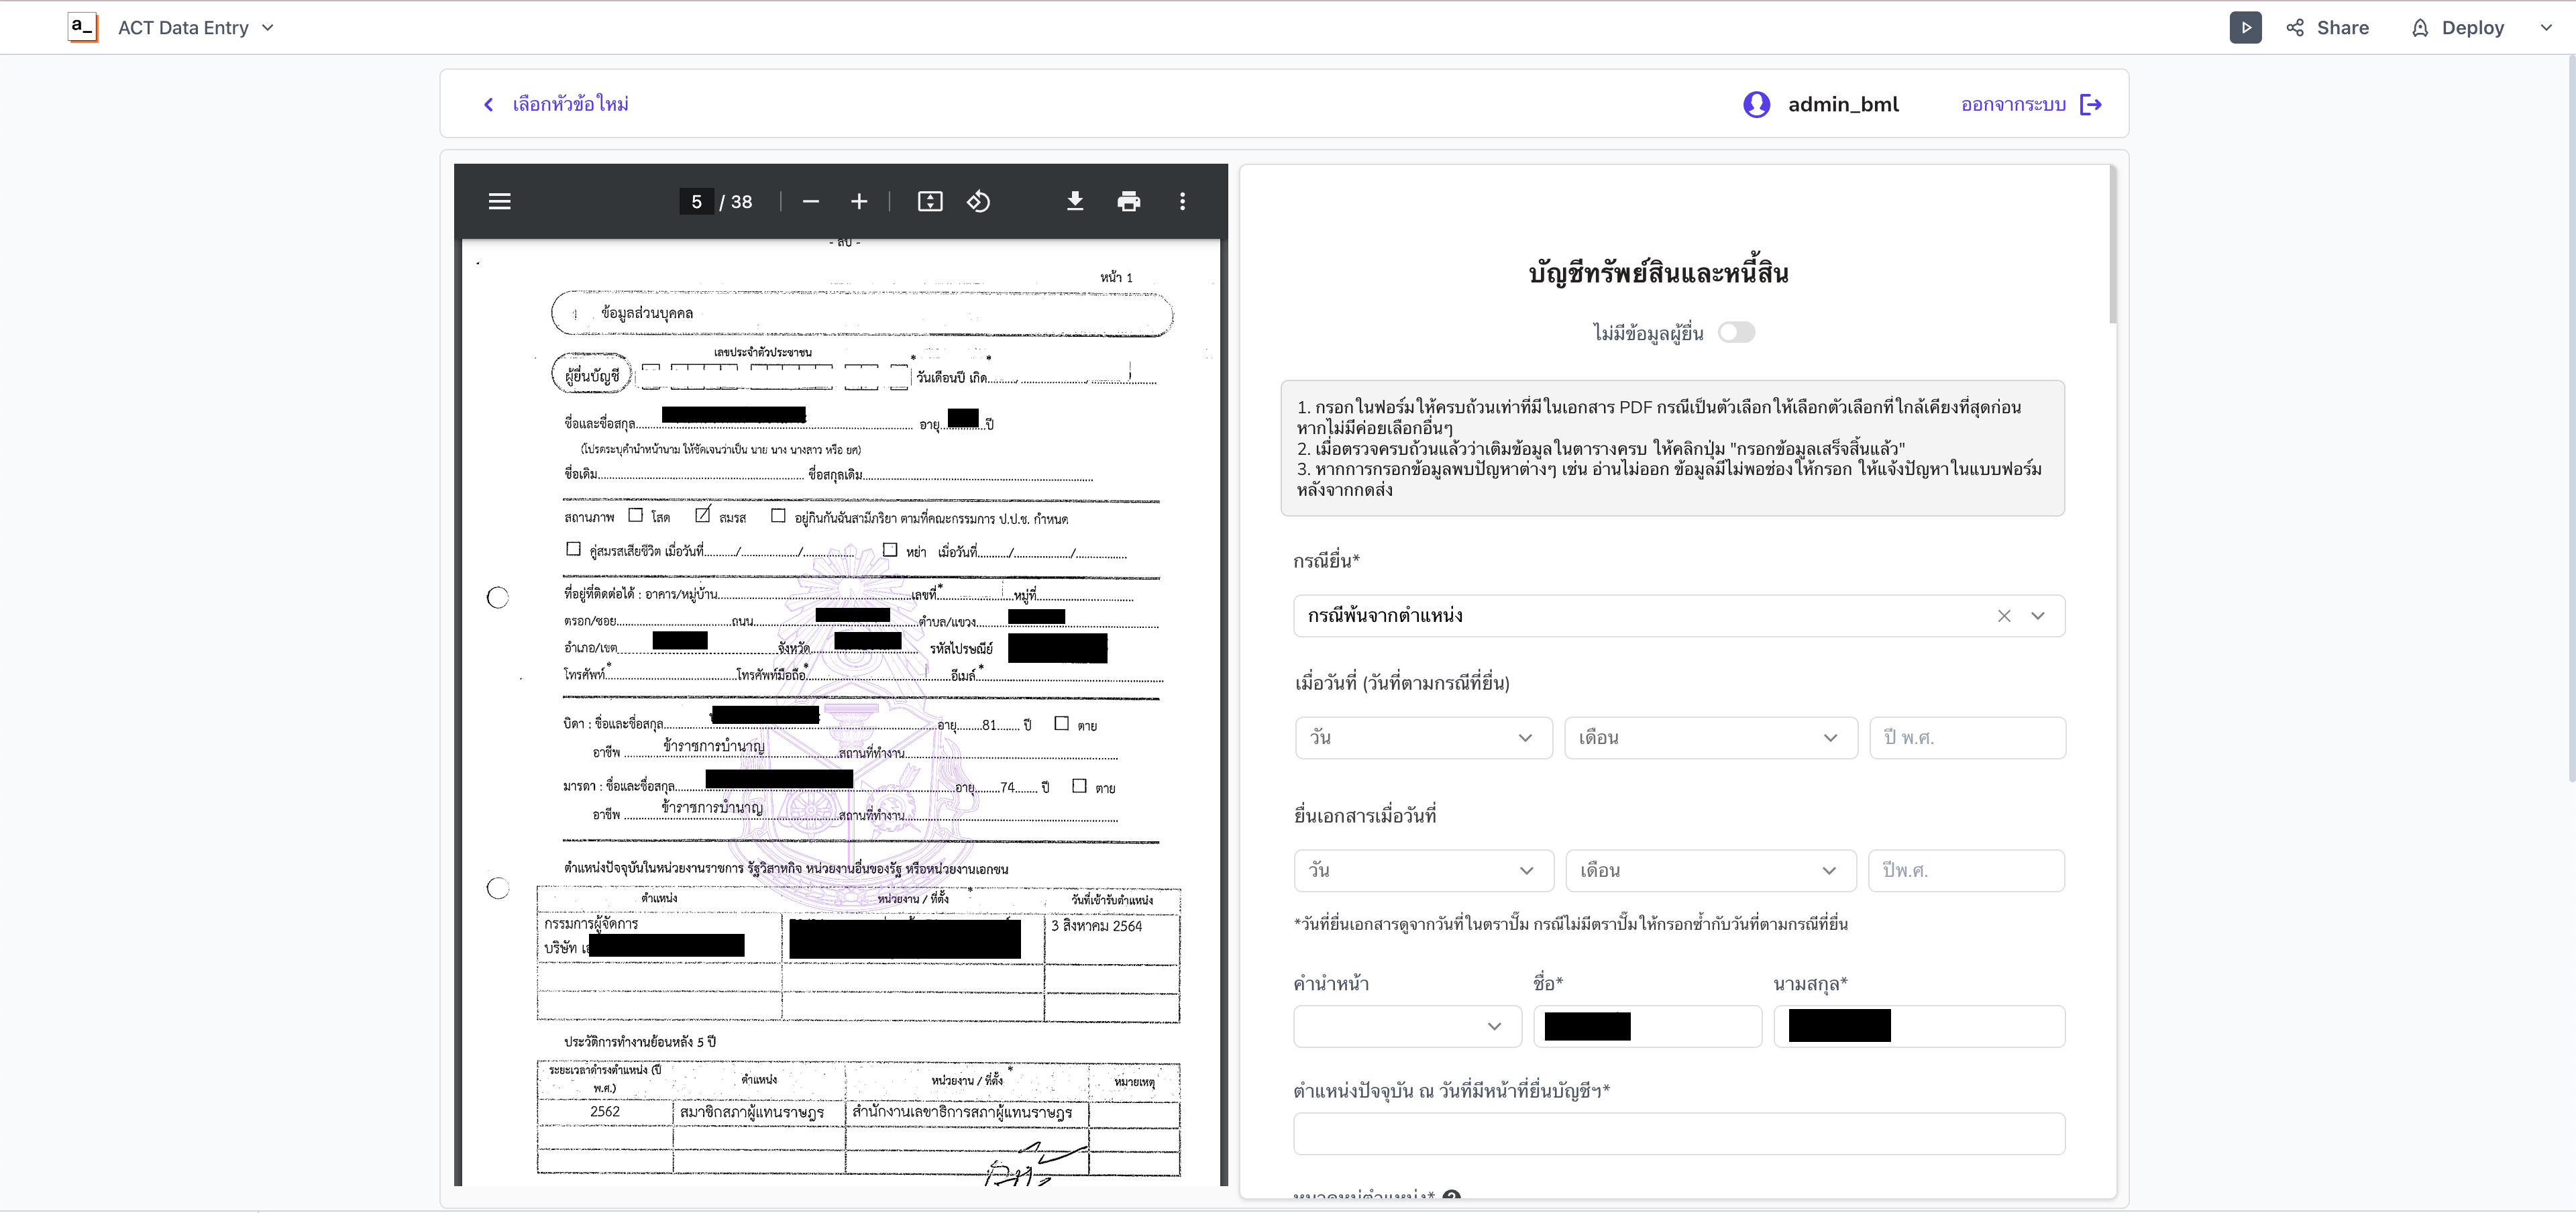This screenshot has width=2576, height=1213.
Task: Click the บัญชีทรัพย์สินและหนี้สิน heading
Action: [x=1659, y=273]
